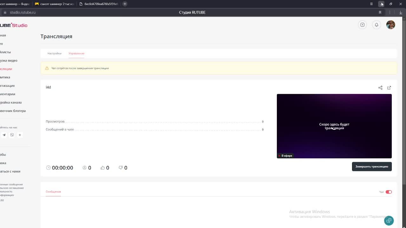Select the Сообщения tab
The width and height of the screenshot is (406, 228).
coord(53,192)
